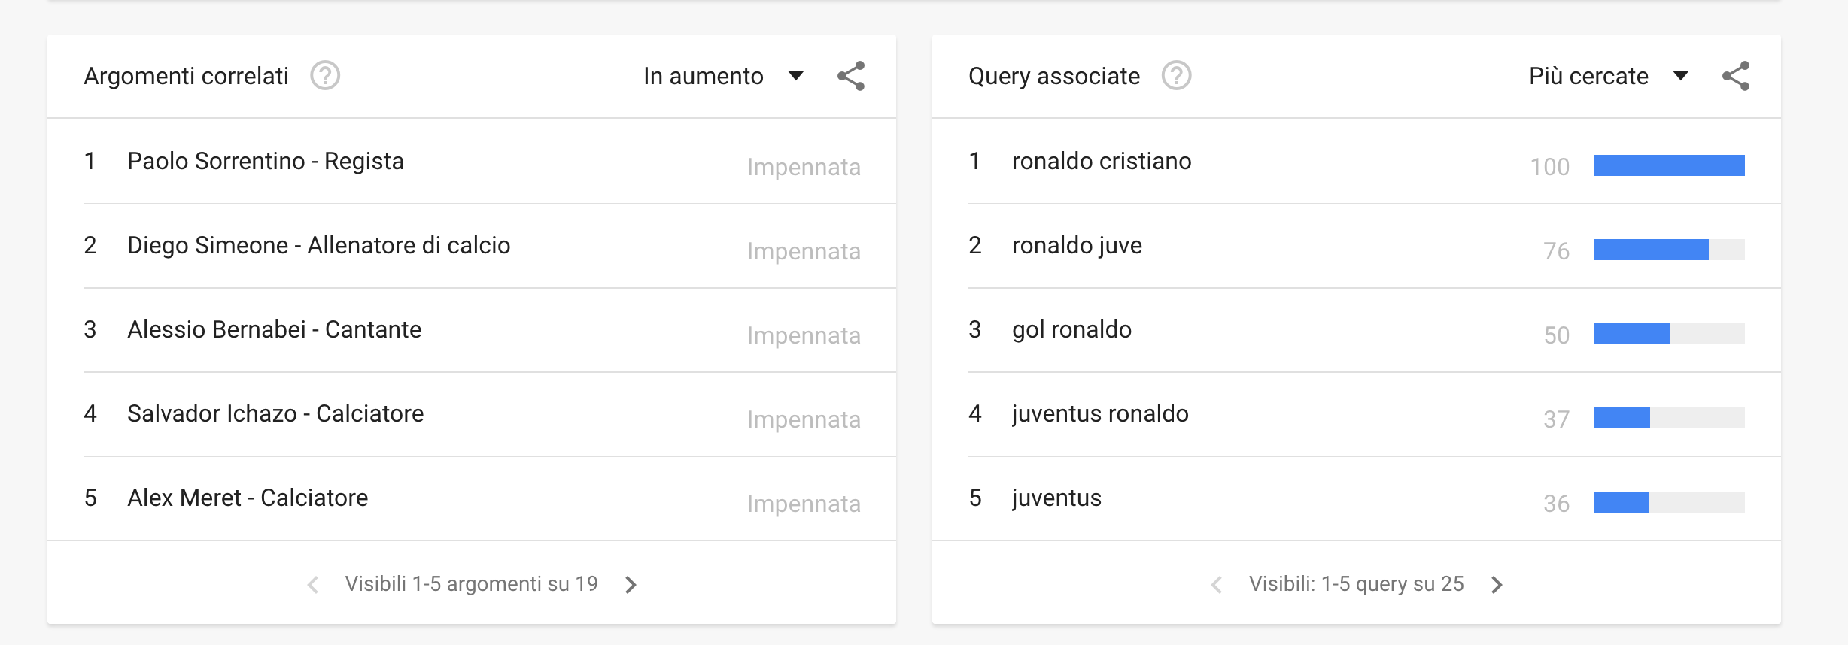Click the juventus ronaldo query
The height and width of the screenshot is (645, 1848).
(1100, 413)
